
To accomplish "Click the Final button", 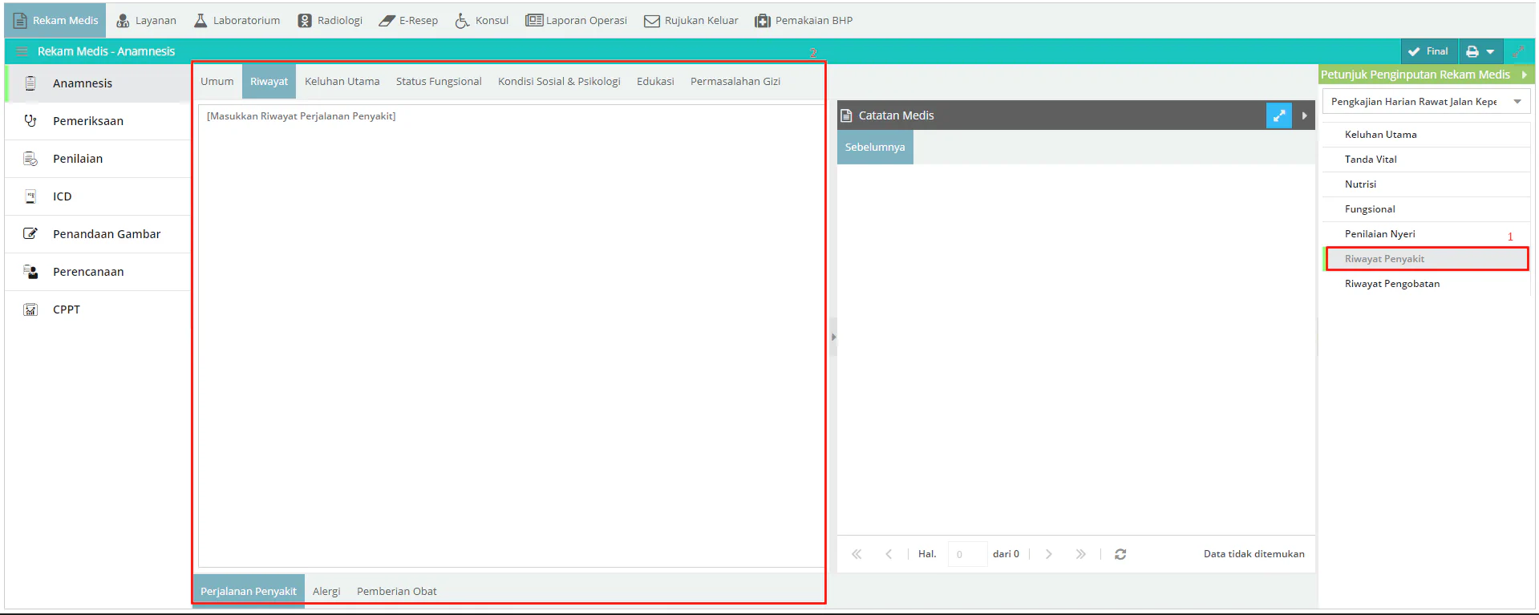I will (1428, 51).
